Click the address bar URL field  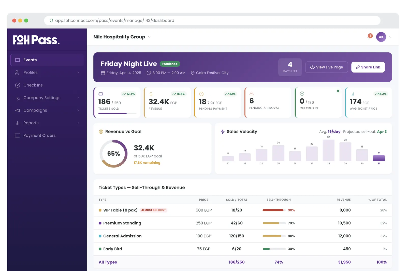pyautogui.click(x=212, y=21)
